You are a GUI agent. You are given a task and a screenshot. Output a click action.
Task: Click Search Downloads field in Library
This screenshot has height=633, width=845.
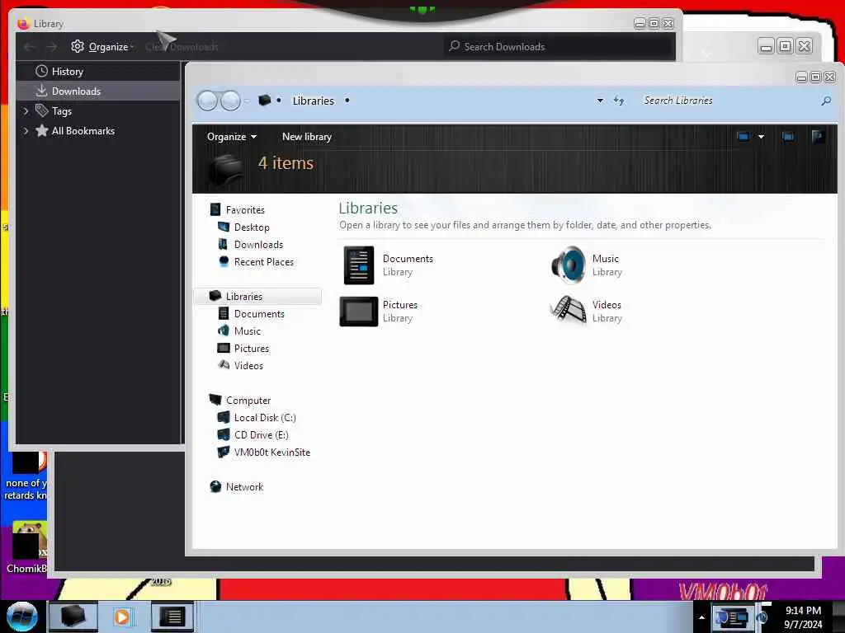(x=560, y=47)
